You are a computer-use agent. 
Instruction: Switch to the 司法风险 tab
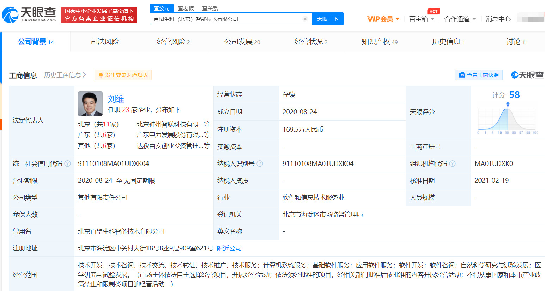pos(105,42)
